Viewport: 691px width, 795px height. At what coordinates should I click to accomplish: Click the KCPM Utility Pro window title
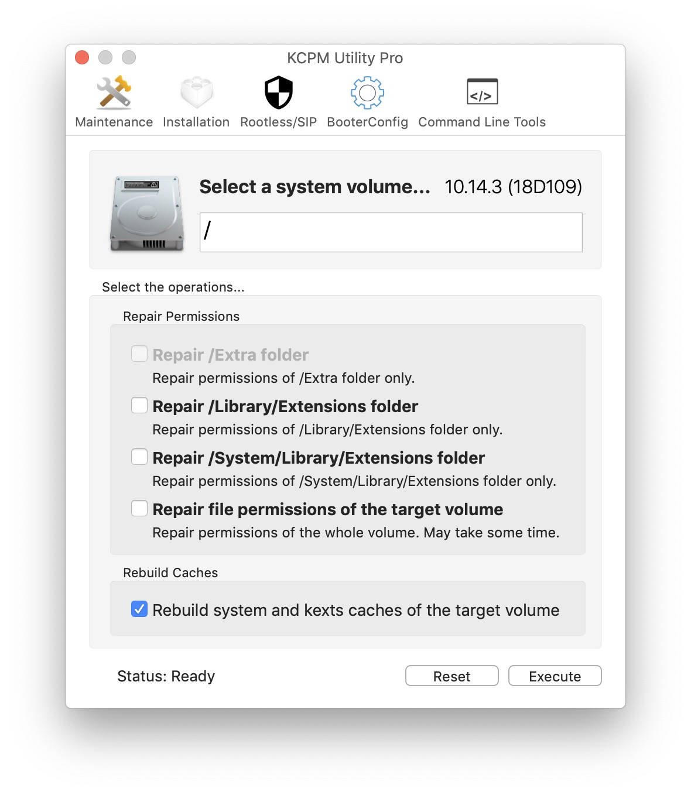pyautogui.click(x=345, y=58)
